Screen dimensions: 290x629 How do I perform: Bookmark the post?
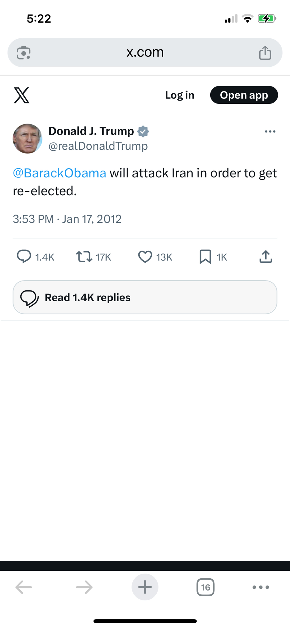[x=205, y=257]
